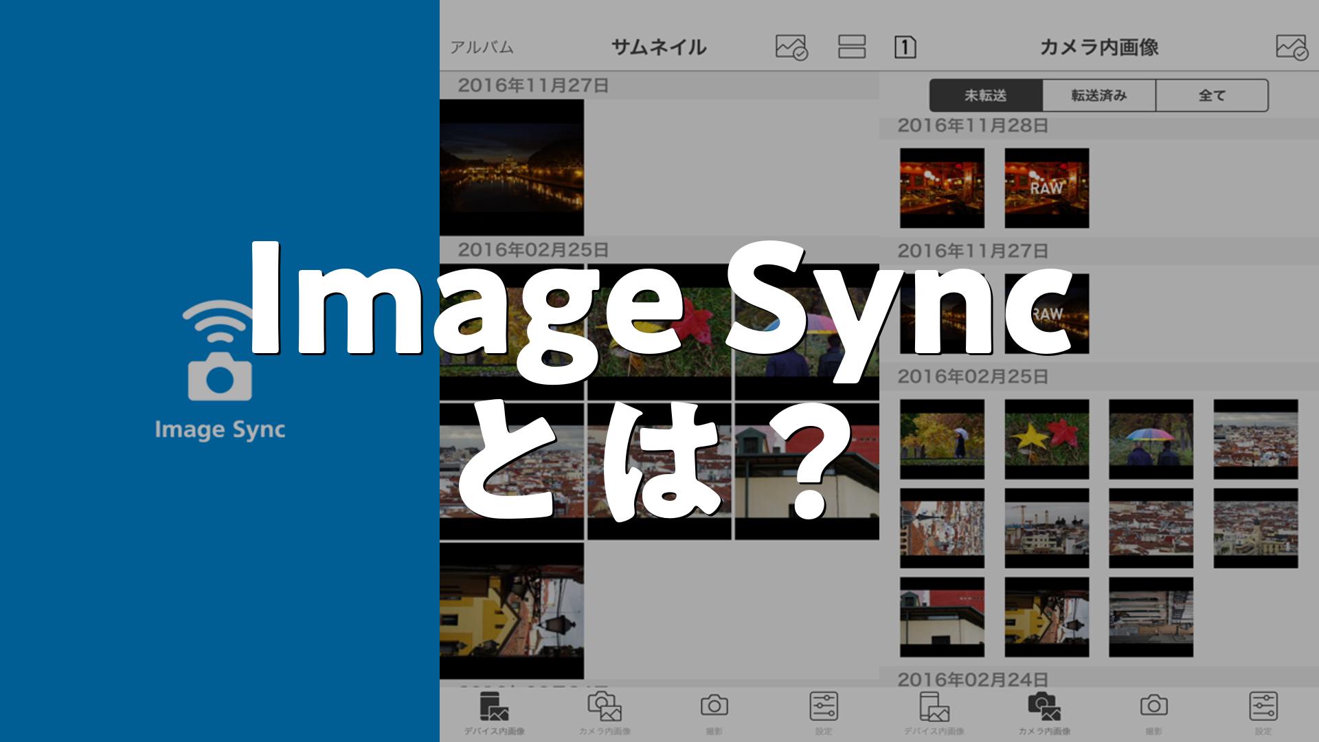Open the small upside-down yellow building photo in カメラ内画像
The image size is (1319, 742).
coord(1047,617)
